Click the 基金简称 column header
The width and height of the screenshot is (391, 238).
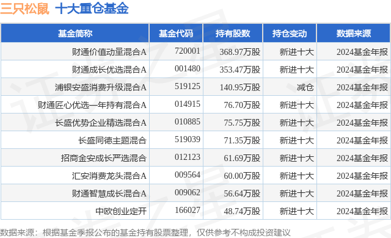[x=75, y=34]
